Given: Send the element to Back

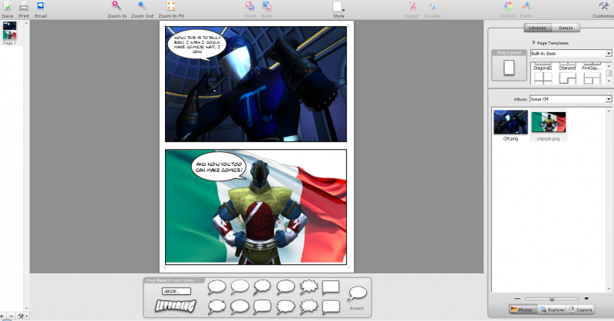Looking at the screenshot, I should click(266, 9).
